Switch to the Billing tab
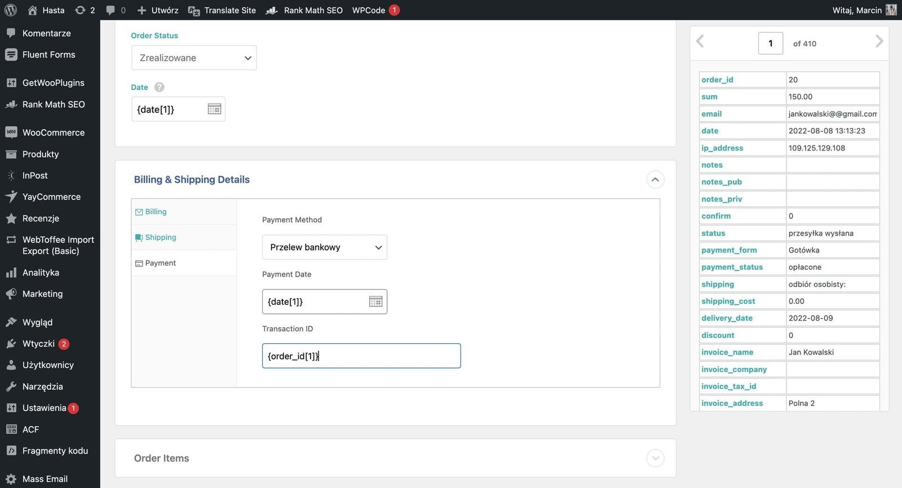 (156, 212)
